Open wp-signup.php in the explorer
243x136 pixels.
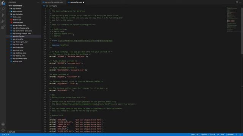19,56
